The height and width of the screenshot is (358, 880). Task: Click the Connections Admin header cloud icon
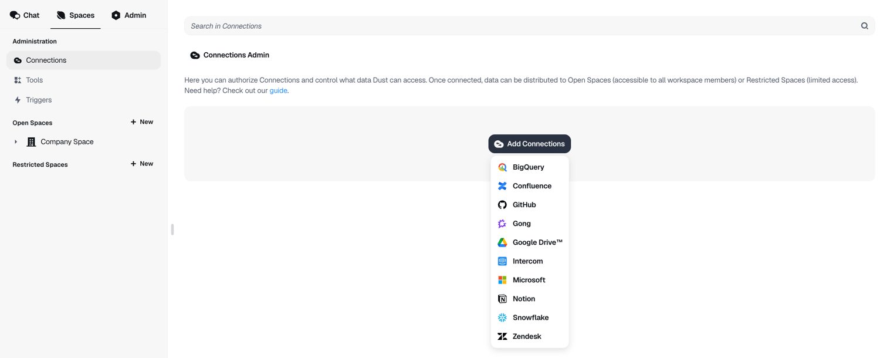click(x=195, y=55)
